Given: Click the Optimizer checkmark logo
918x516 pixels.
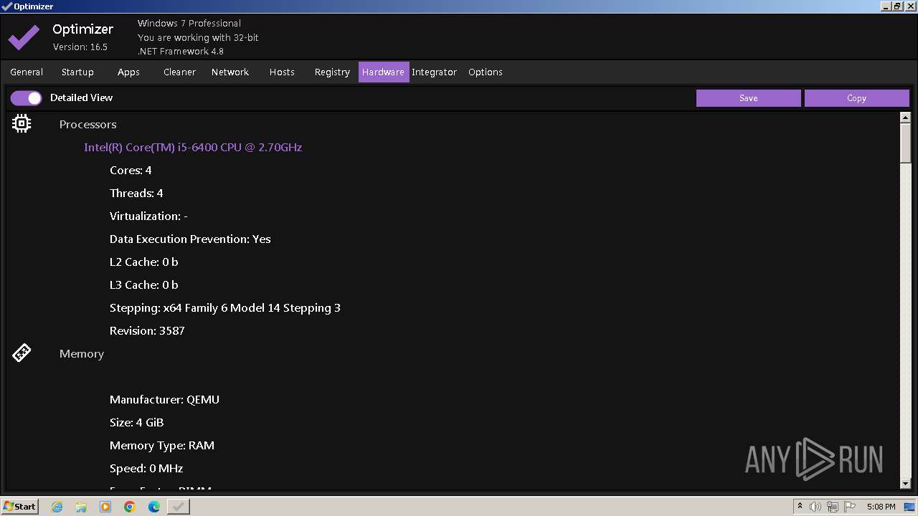Looking at the screenshot, I should pos(24,37).
